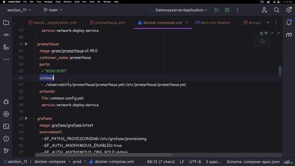Click the highlighted 'volumes' keyword
295x166 pixels.
click(47, 78)
